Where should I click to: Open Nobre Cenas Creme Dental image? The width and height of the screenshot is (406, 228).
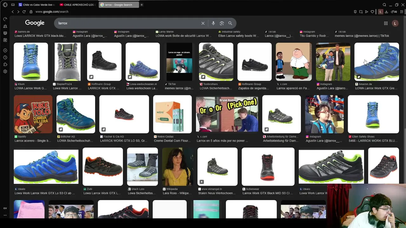point(172,114)
